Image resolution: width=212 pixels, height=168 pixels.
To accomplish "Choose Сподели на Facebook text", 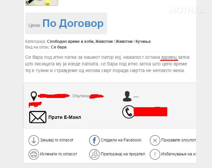I will click(x=121, y=140).
